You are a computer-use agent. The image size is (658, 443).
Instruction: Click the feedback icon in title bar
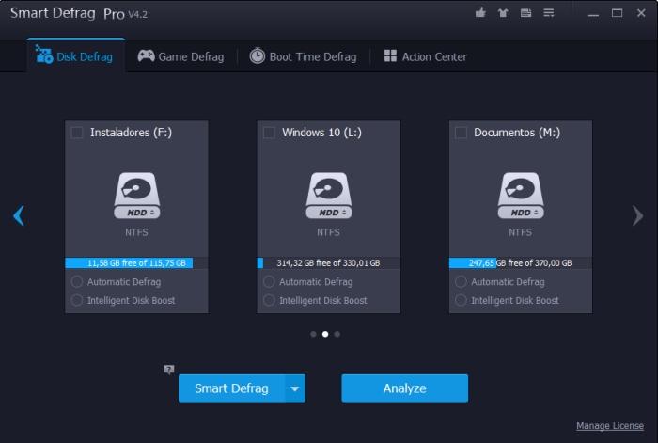pos(526,13)
